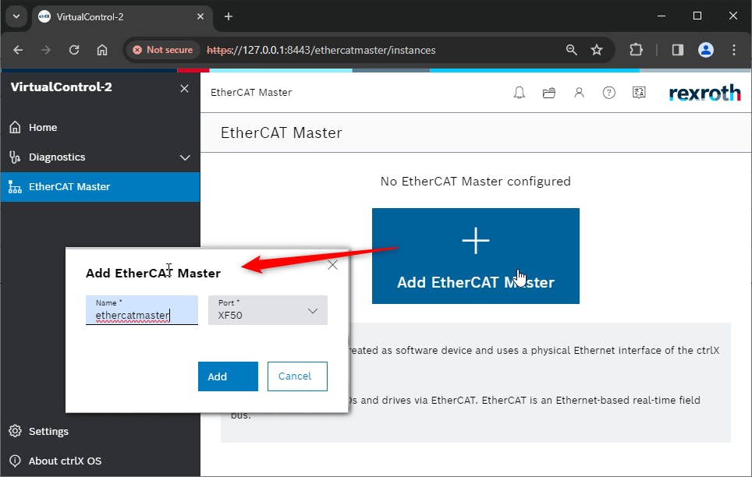Toggle the browser side panel
Viewport: 752px width, 477px height.
[678, 50]
